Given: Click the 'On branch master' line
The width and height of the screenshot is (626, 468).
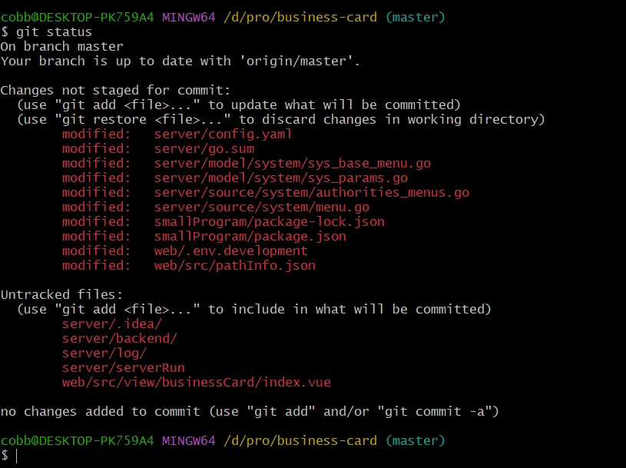Looking at the screenshot, I should pyautogui.click(x=61, y=46).
